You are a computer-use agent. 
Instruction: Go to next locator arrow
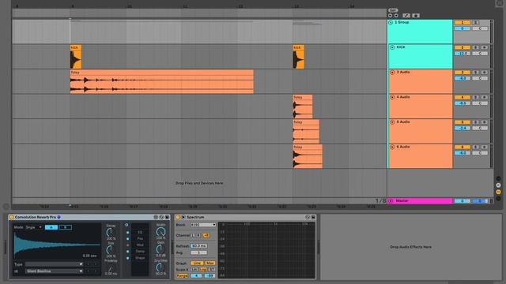[396, 16]
